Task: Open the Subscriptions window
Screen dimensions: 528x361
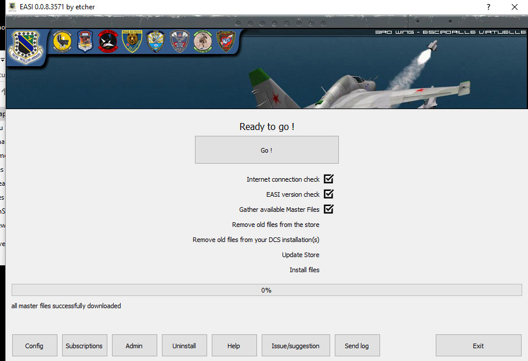Action: [x=84, y=345]
